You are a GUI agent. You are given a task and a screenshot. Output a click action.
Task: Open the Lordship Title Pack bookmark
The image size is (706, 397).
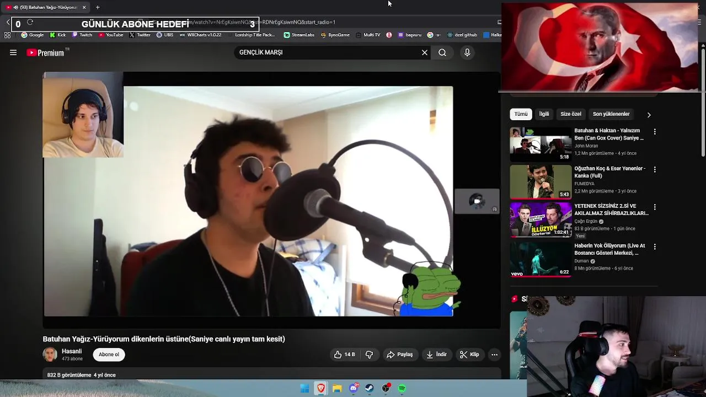(251, 35)
